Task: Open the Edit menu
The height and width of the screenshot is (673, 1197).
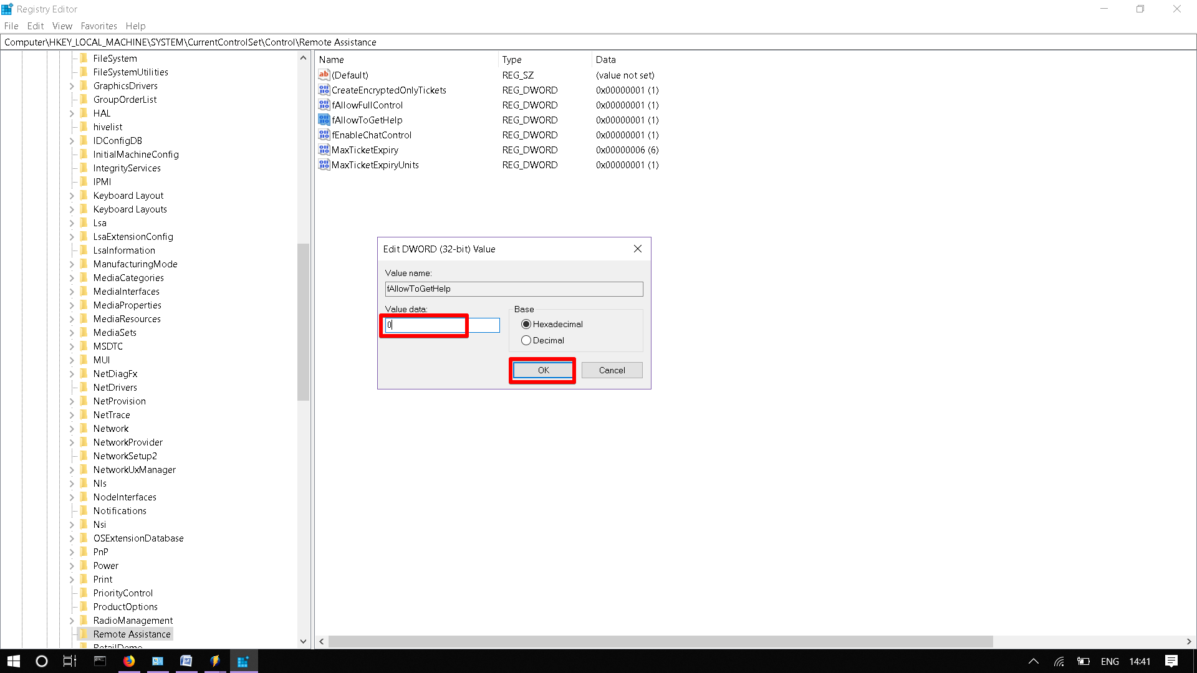Action: click(x=36, y=26)
